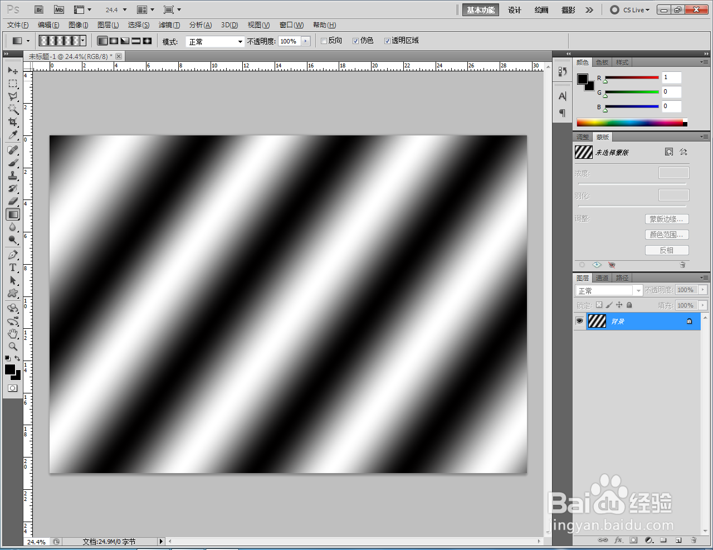
Task: Create a new layer in Layers panel
Action: click(678, 540)
